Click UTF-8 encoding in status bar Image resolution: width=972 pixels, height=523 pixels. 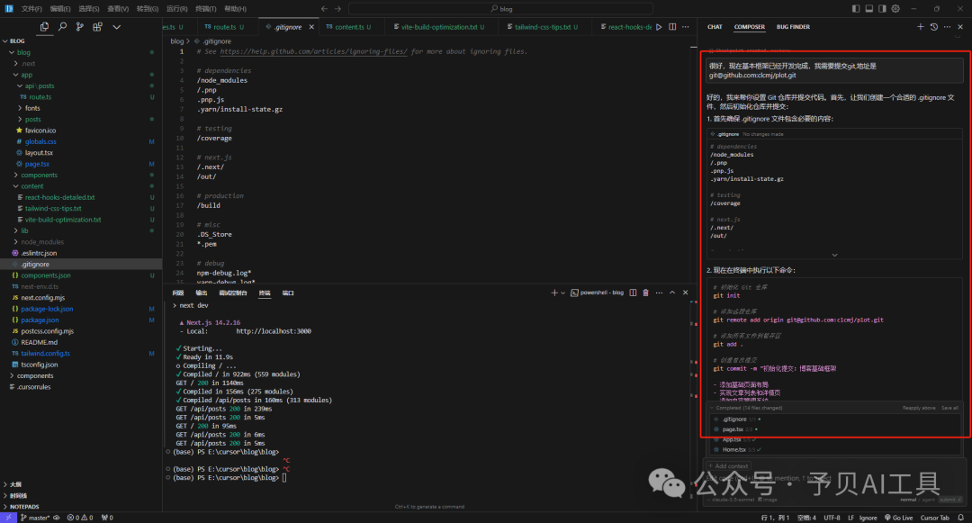(832, 518)
